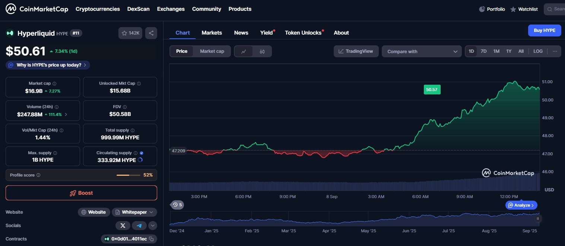Set chart range to 1D
Viewport: 565px width, 246px height.
click(471, 51)
